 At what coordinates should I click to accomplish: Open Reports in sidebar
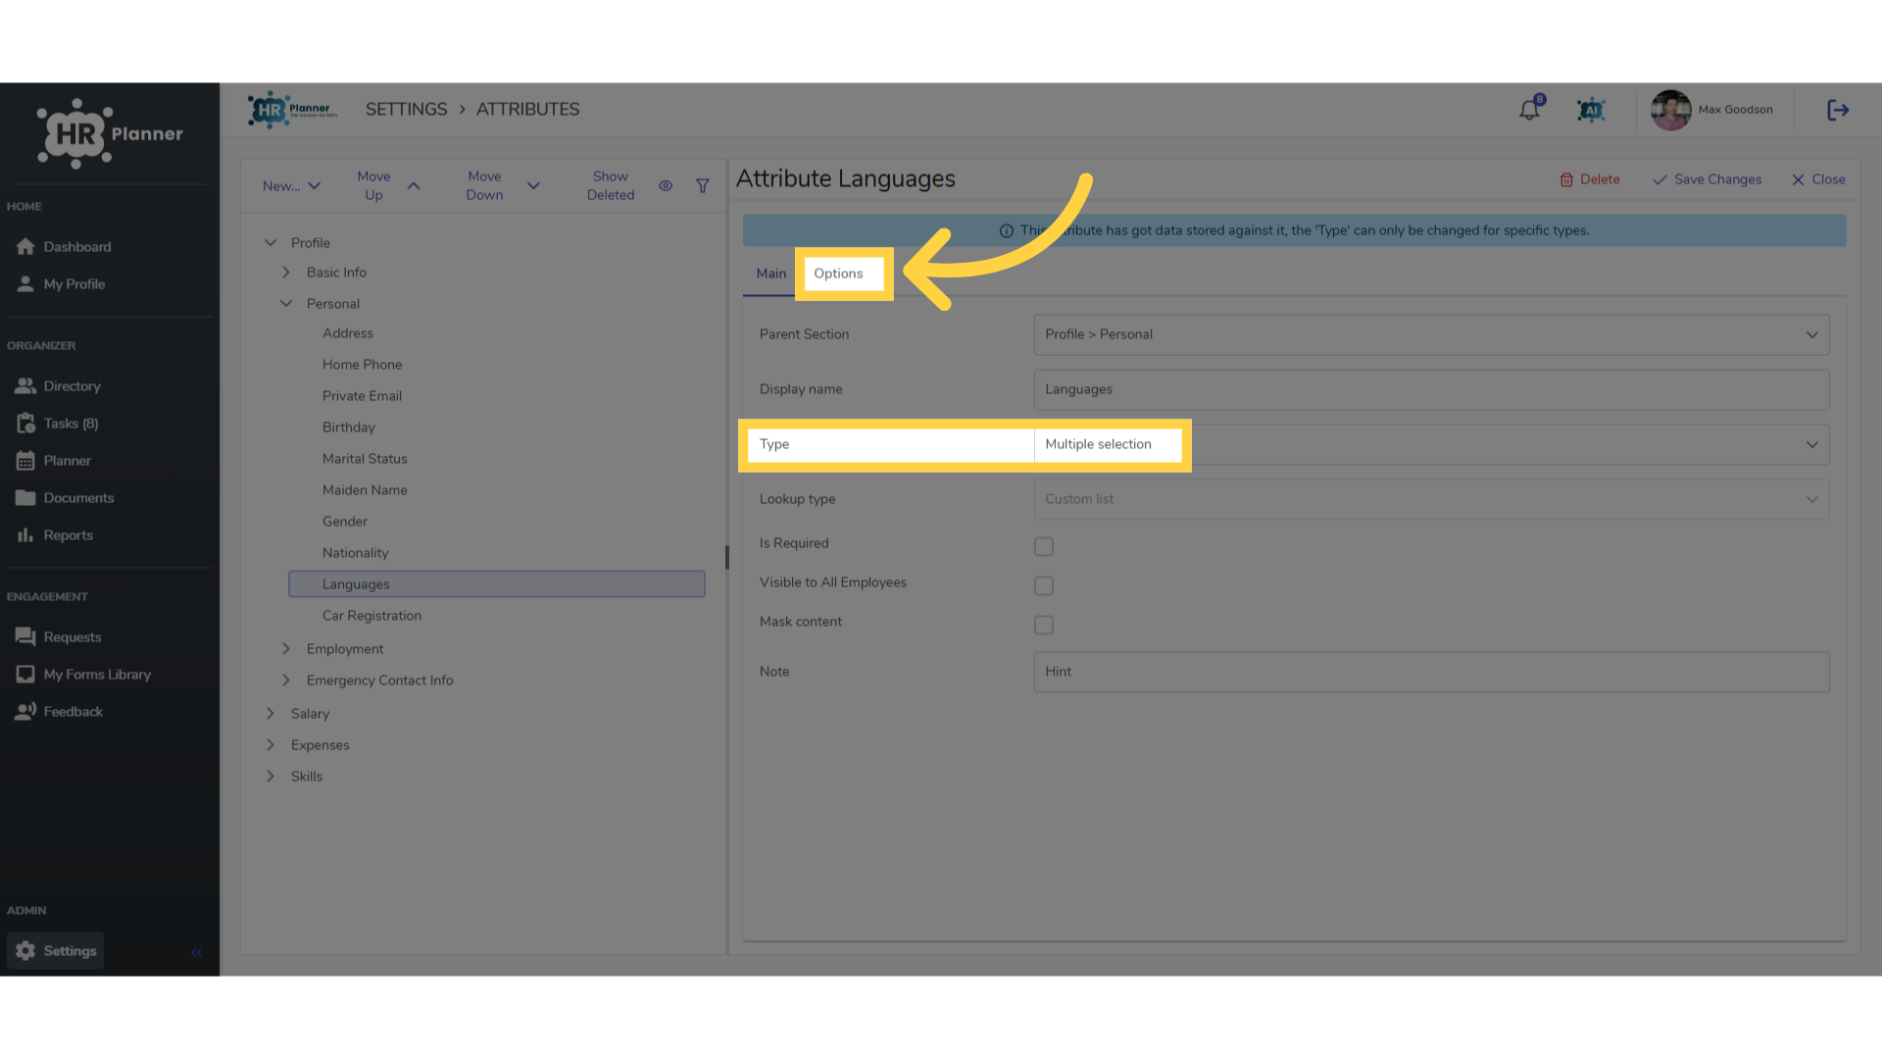pyautogui.click(x=55, y=535)
